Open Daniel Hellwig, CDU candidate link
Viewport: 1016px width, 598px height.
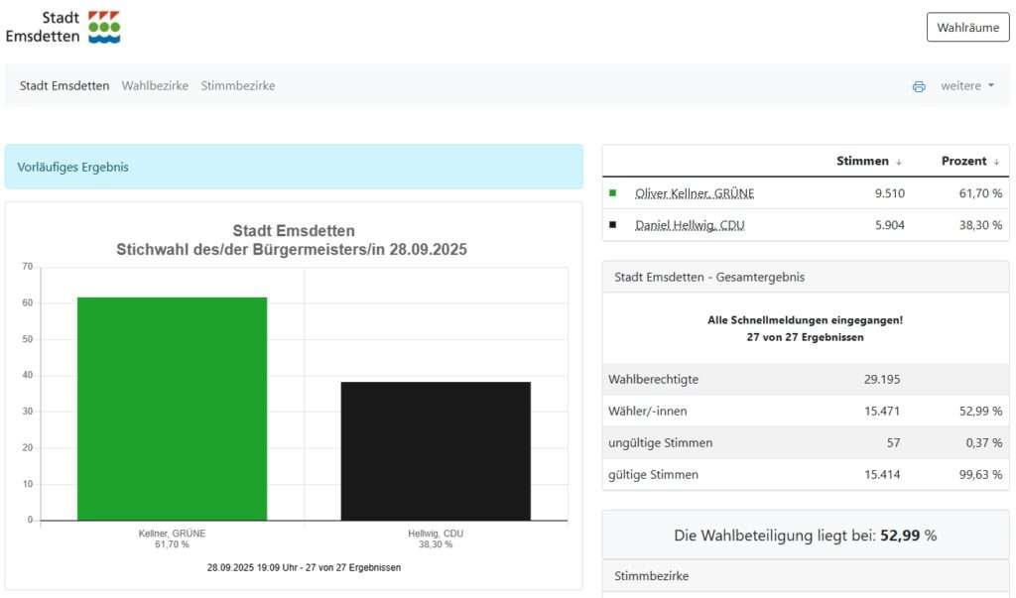690,225
